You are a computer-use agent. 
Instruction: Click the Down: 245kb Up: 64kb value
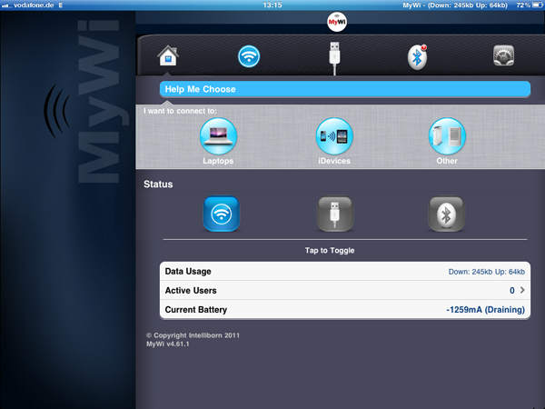pos(486,272)
